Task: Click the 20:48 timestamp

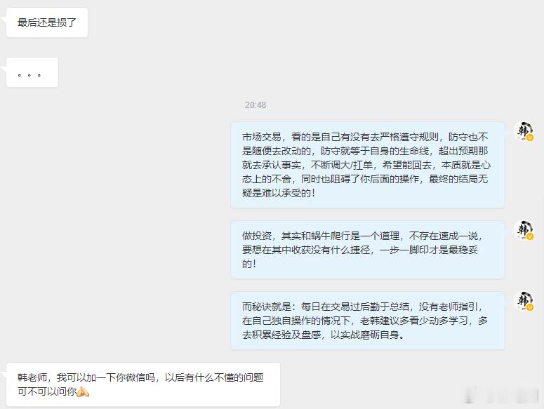Action: click(x=256, y=105)
